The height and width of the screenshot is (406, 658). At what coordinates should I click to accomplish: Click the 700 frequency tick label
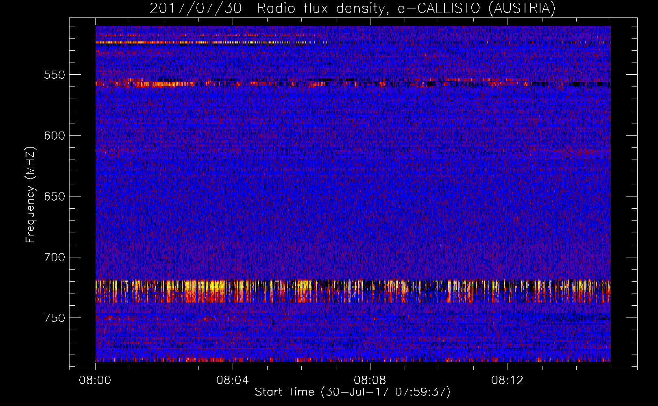click(x=54, y=257)
